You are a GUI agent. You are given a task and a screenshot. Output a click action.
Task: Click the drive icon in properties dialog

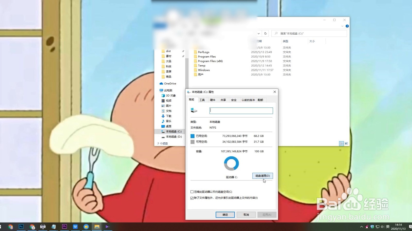(194, 110)
